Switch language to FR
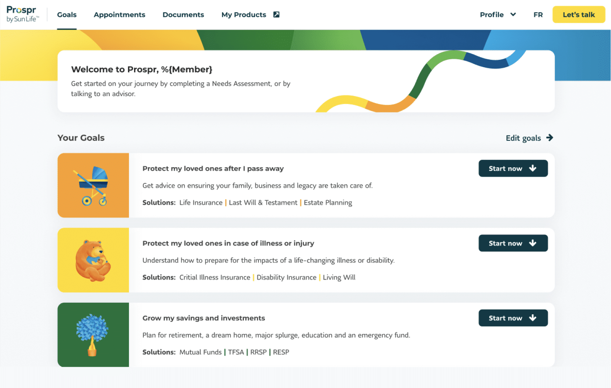 [538, 15]
